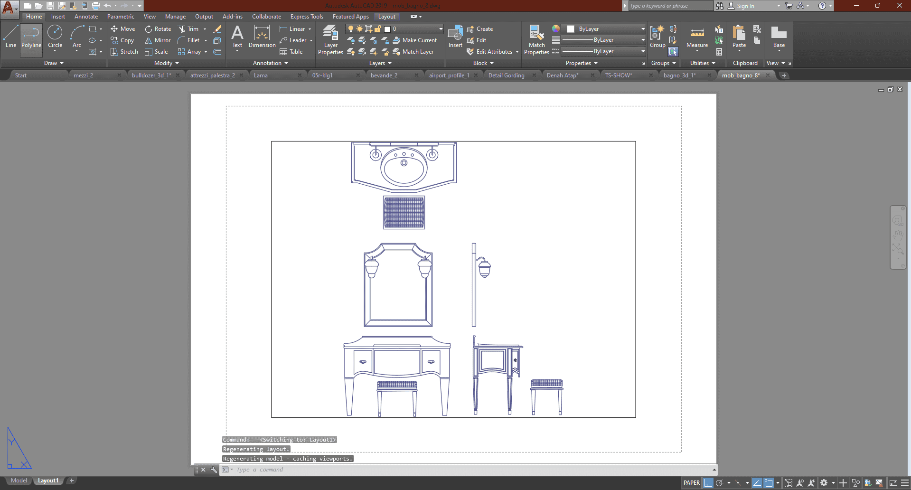Click Sign In

(x=745, y=6)
